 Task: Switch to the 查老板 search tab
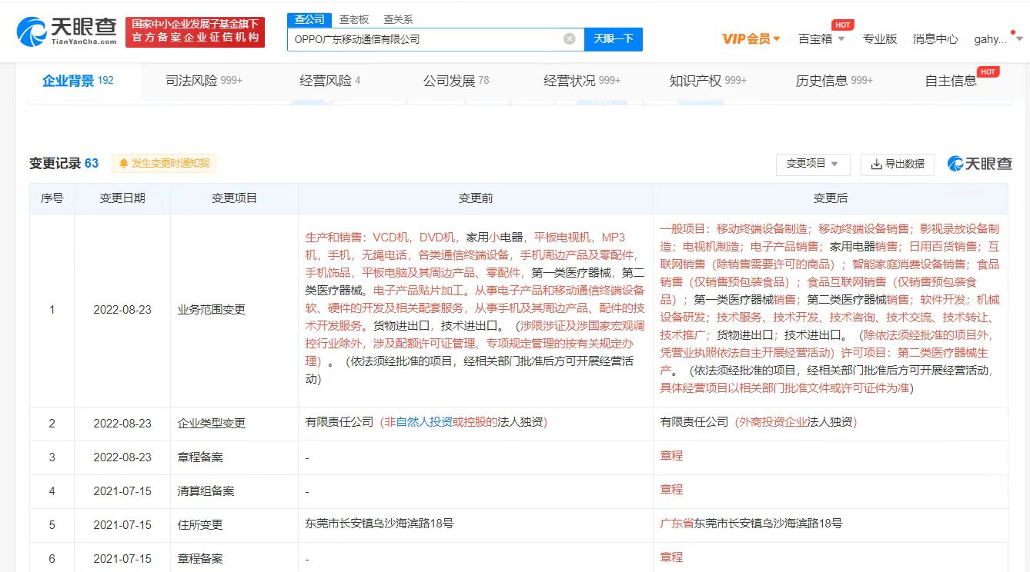[x=354, y=19]
